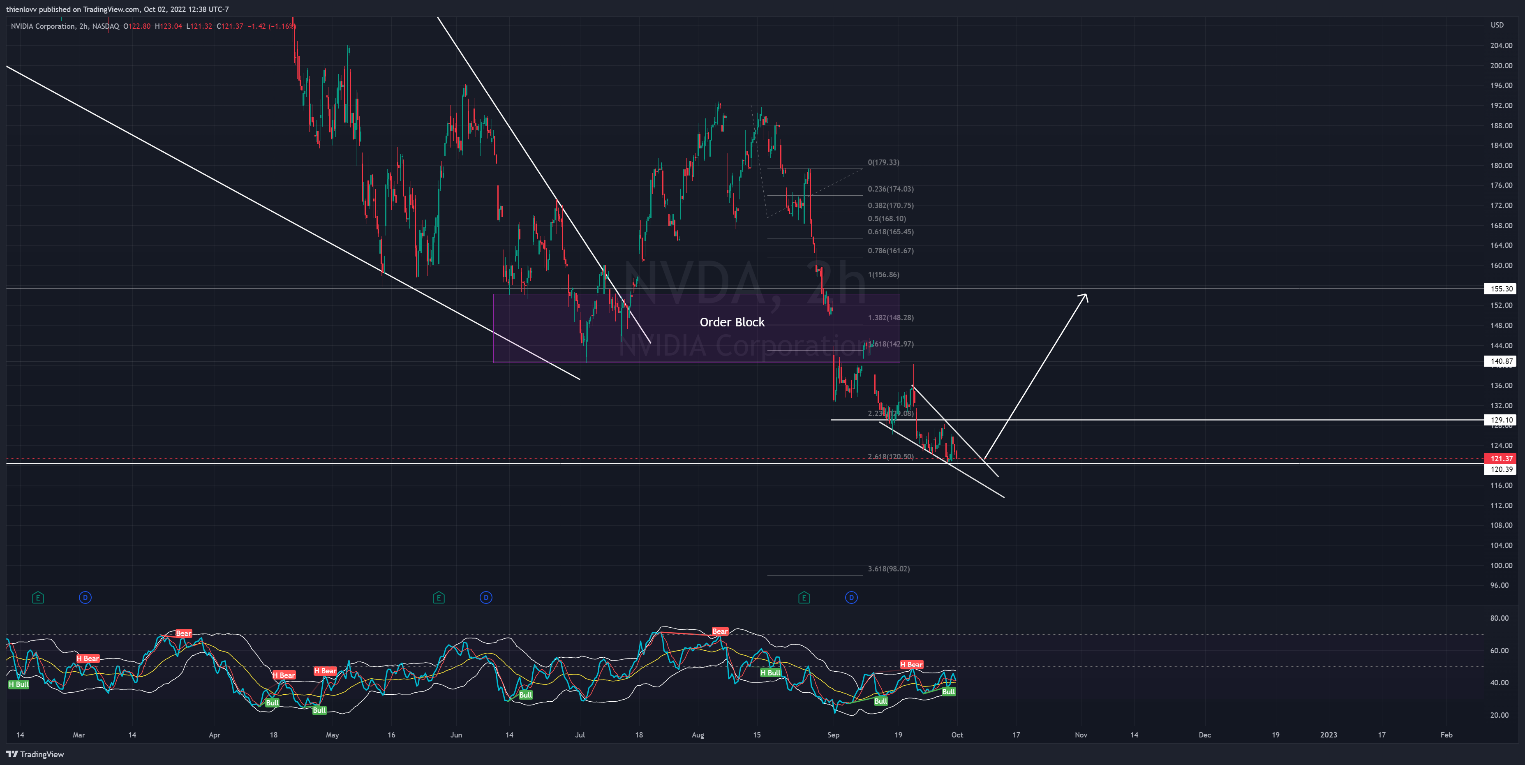Image resolution: width=1525 pixels, height=765 pixels.
Task: Open the earnings E marker nearest the Jun label
Action: (439, 597)
